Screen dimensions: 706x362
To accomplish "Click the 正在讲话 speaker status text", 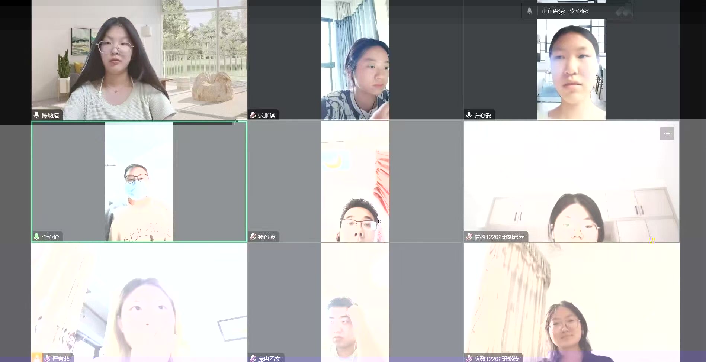I will tap(553, 11).
